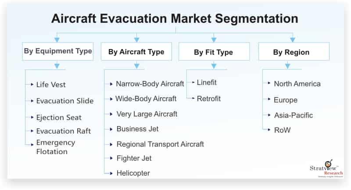Select the By Region box
The width and height of the screenshot is (351, 190).
coord(294,52)
